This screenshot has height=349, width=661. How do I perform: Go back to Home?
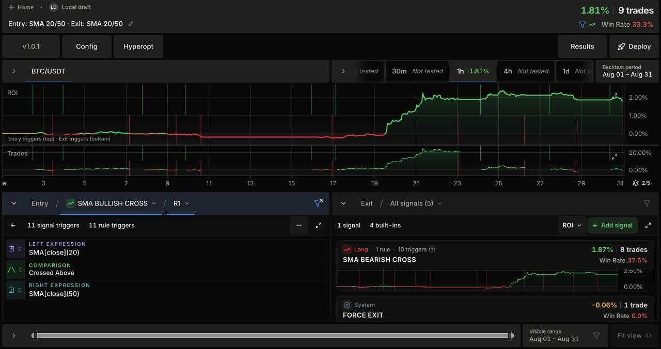(21, 7)
